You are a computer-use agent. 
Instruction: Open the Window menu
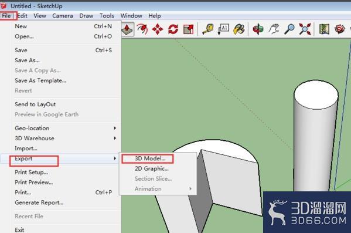(131, 16)
